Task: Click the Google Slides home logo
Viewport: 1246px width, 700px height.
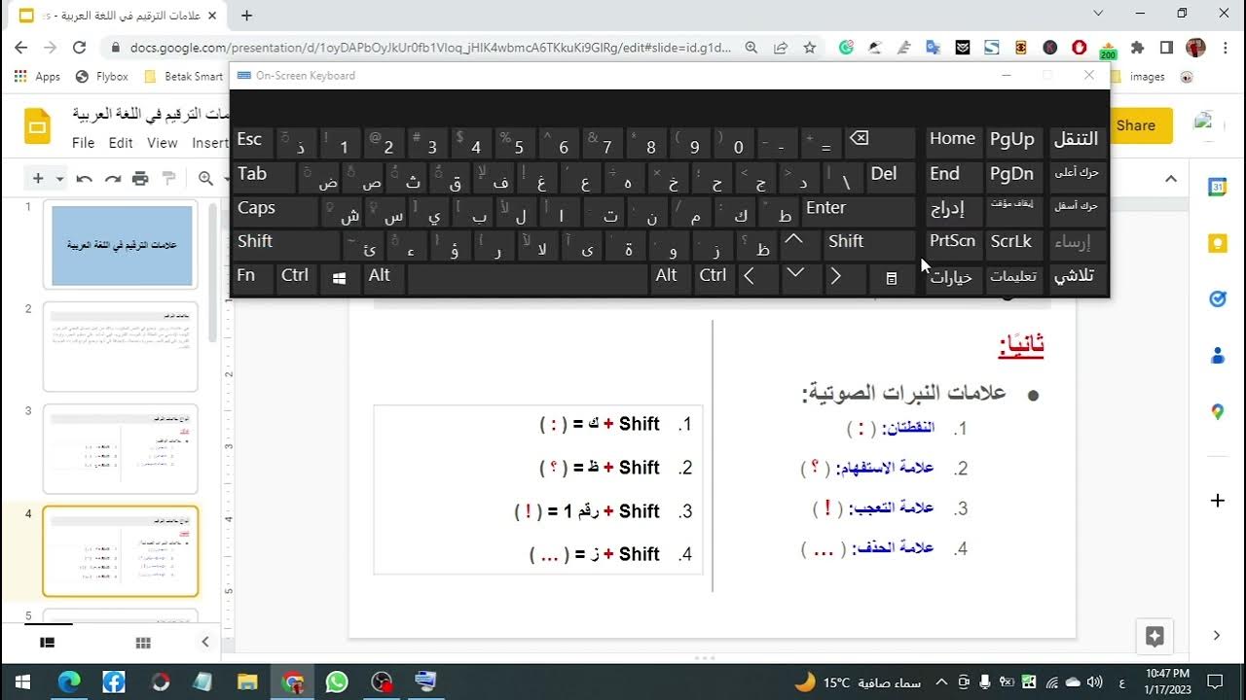Action: point(37,126)
